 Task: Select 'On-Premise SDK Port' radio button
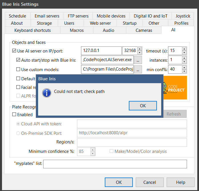(x=18, y=133)
